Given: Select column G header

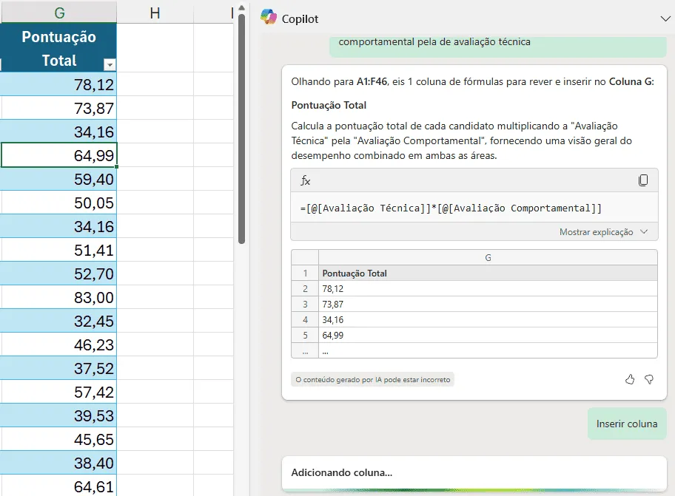Looking at the screenshot, I should (59, 13).
